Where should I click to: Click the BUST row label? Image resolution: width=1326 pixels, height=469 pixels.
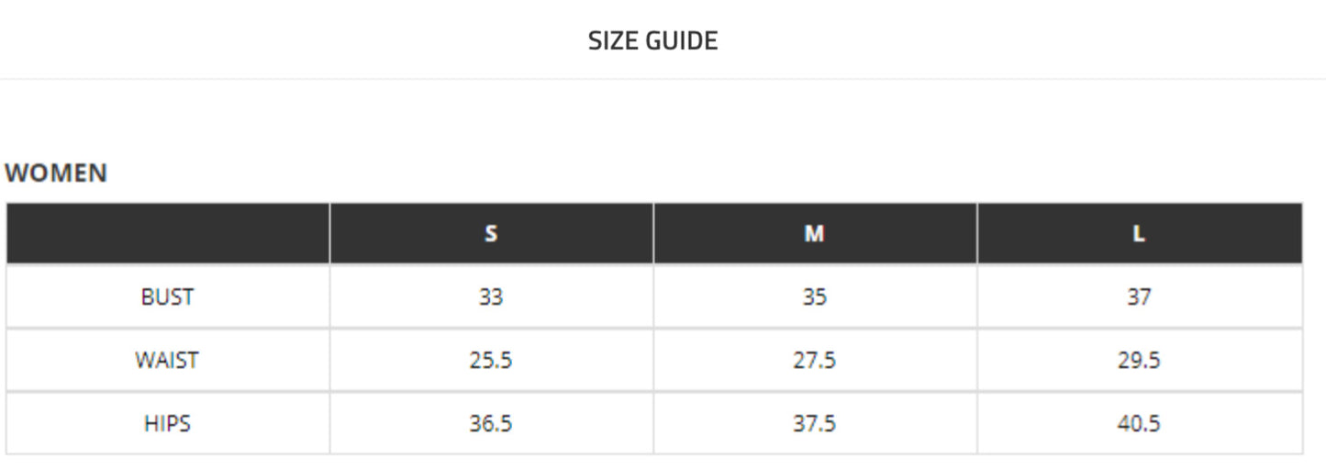click(x=167, y=296)
